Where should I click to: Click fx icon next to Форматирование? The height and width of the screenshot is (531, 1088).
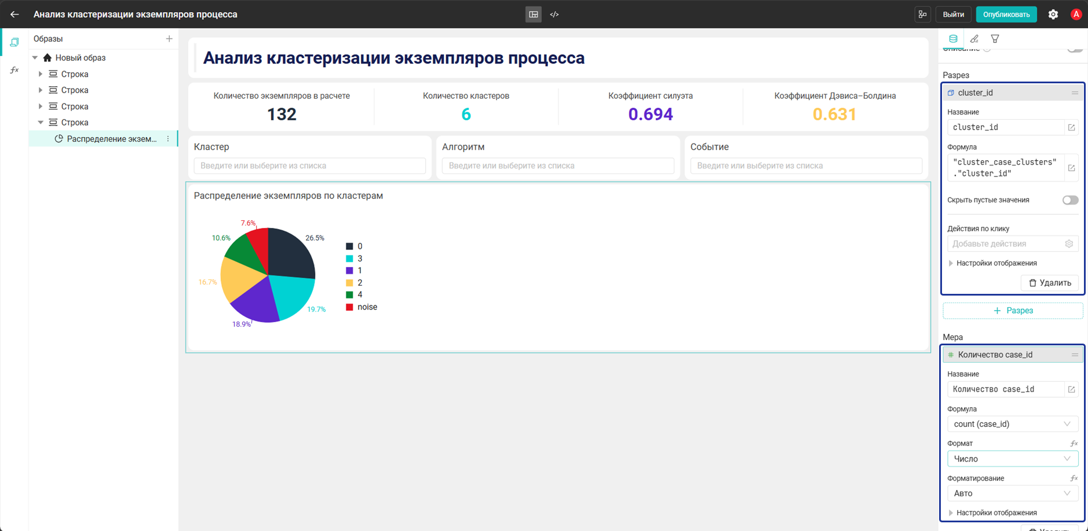tap(1074, 478)
